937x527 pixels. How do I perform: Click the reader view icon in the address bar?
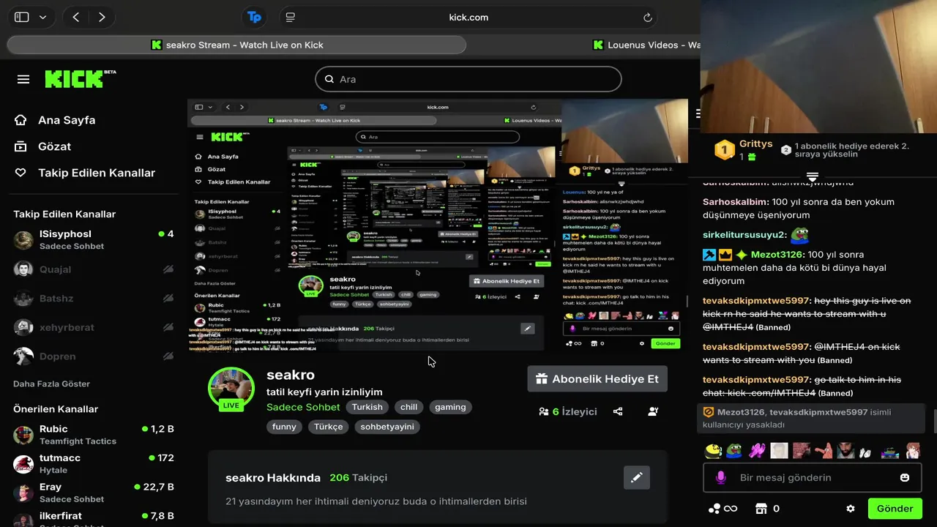291,17
